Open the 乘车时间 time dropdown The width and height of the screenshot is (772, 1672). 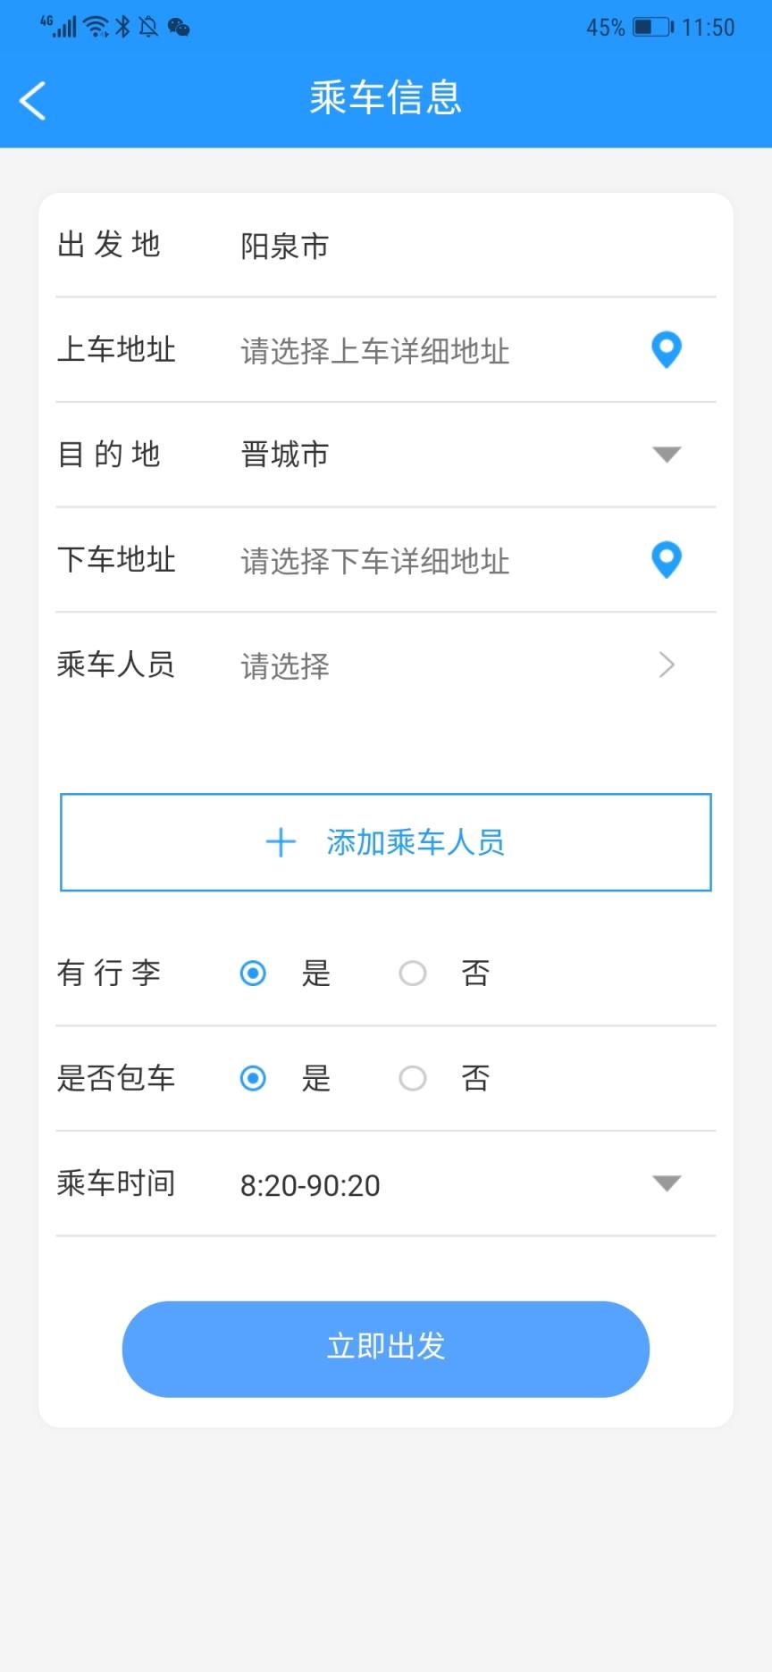[667, 1183]
